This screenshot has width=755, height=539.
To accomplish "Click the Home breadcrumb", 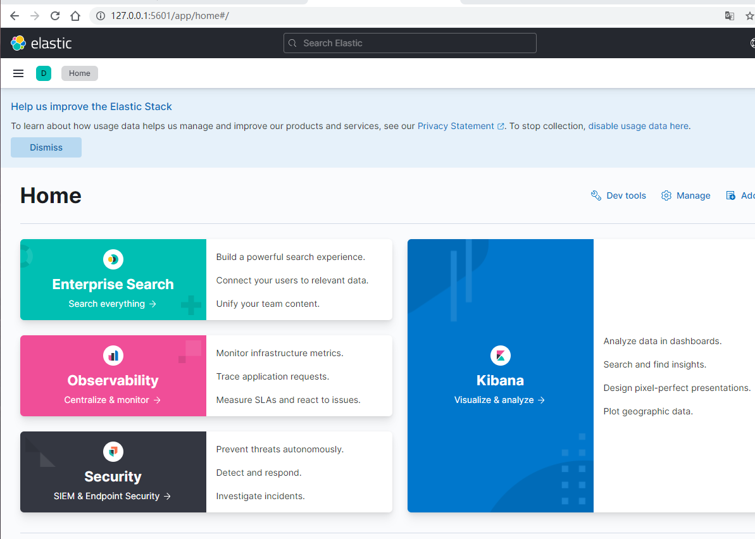I will (80, 73).
